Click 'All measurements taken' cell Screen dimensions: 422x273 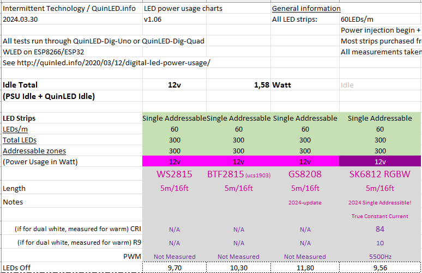(381, 52)
